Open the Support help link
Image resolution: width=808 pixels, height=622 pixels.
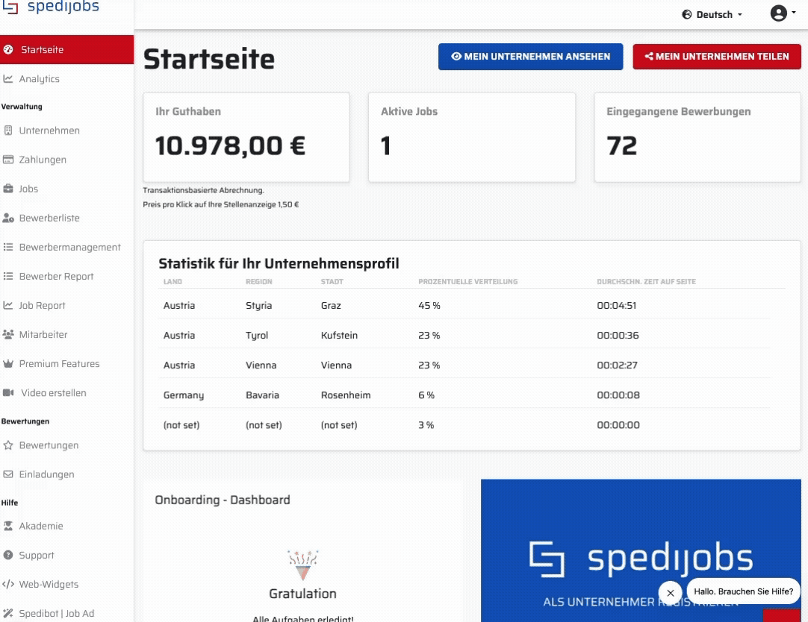(x=37, y=556)
